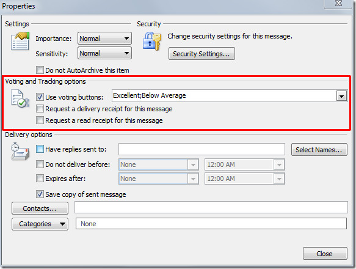Click the Have replies sent to field
This screenshot has height=269, width=356.
(202, 149)
